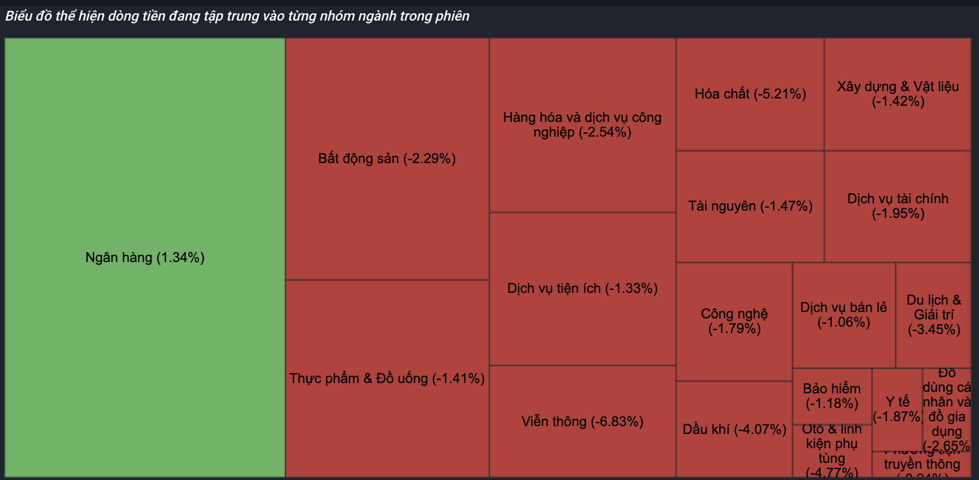Click the Tài nguyên sector block

point(750,206)
